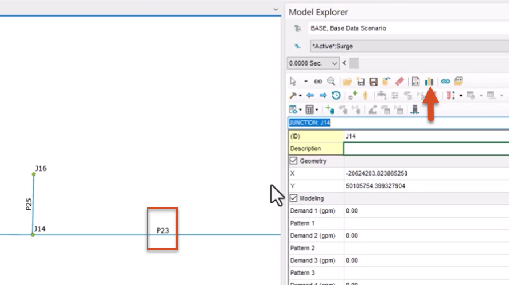Image resolution: width=509 pixels, height=285 pixels.
Task: Click the brown floppy disk save icon
Action: click(373, 82)
